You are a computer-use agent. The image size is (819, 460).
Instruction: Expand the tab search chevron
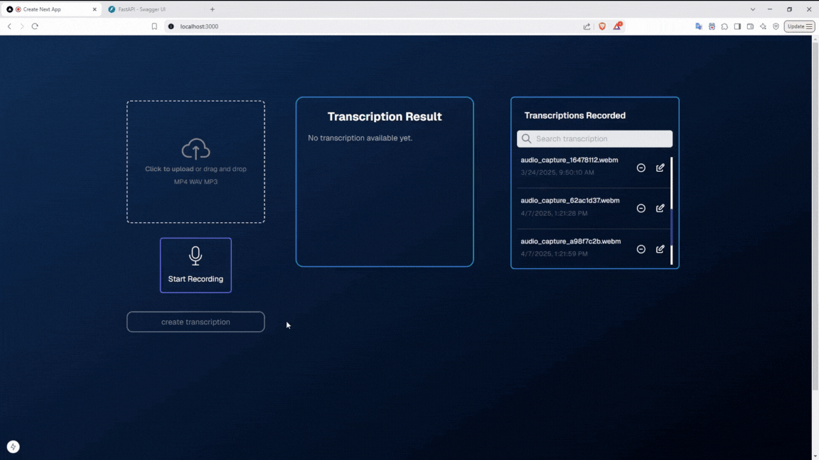(x=753, y=9)
